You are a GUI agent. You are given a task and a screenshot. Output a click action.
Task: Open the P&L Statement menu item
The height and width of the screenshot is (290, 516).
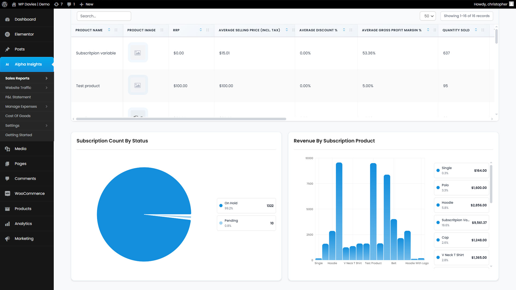(x=18, y=97)
